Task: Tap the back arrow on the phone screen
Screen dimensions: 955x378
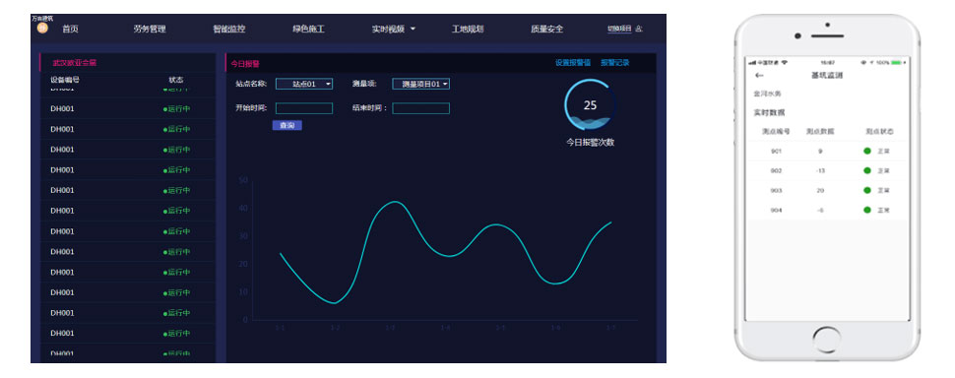Action: click(x=759, y=76)
